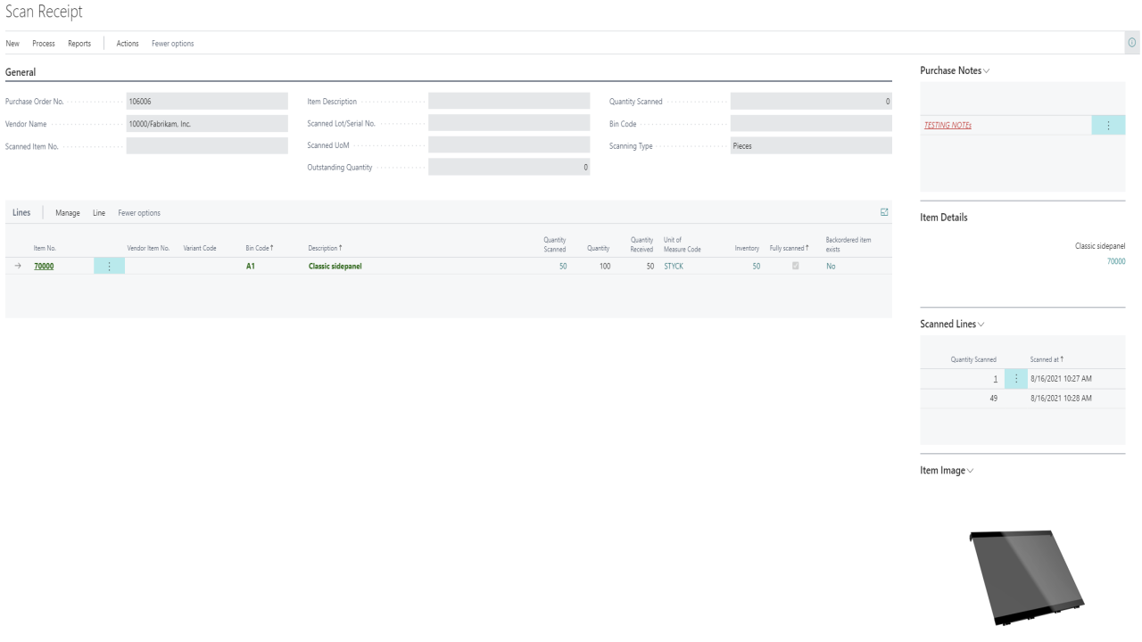This screenshot has width=1142, height=642.
Task: Click the Variant Code column header
Action: click(200, 248)
